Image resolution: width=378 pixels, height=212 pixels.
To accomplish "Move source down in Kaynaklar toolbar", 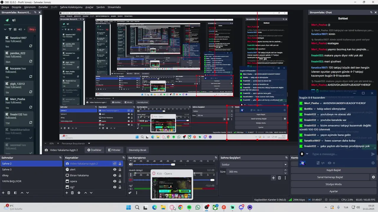I will coord(91,193).
